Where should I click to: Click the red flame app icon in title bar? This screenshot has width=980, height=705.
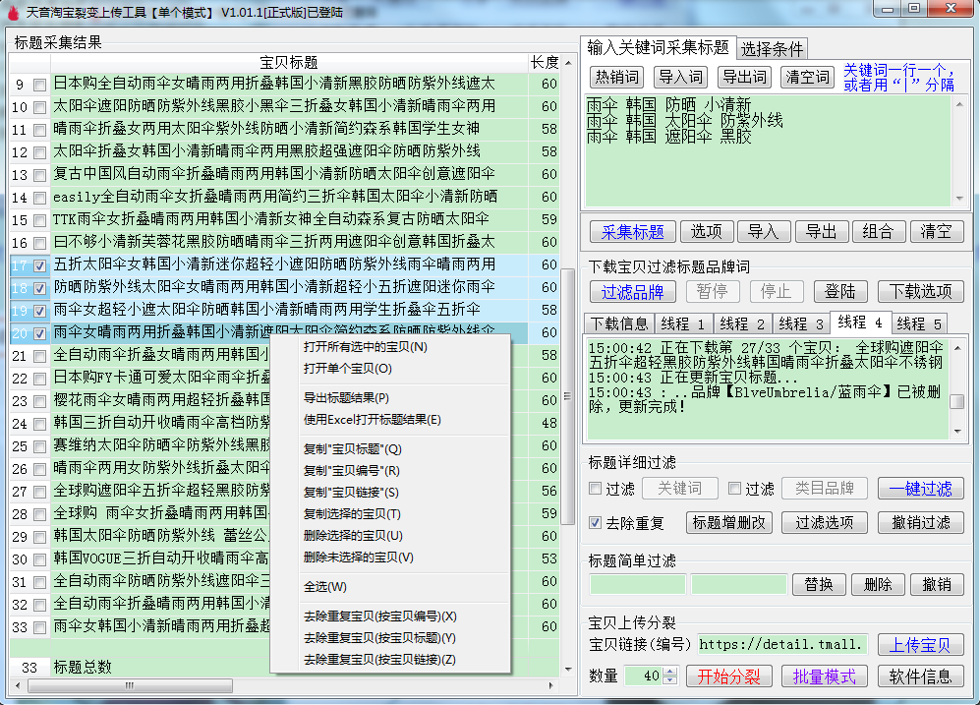click(x=12, y=12)
